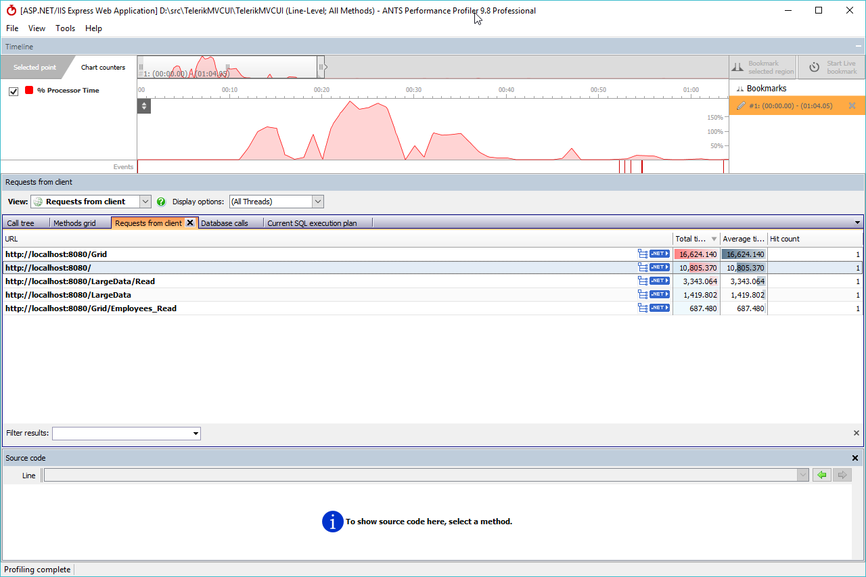Click Start Live bookmark button
Image resolution: width=866 pixels, height=577 pixels.
click(831, 67)
